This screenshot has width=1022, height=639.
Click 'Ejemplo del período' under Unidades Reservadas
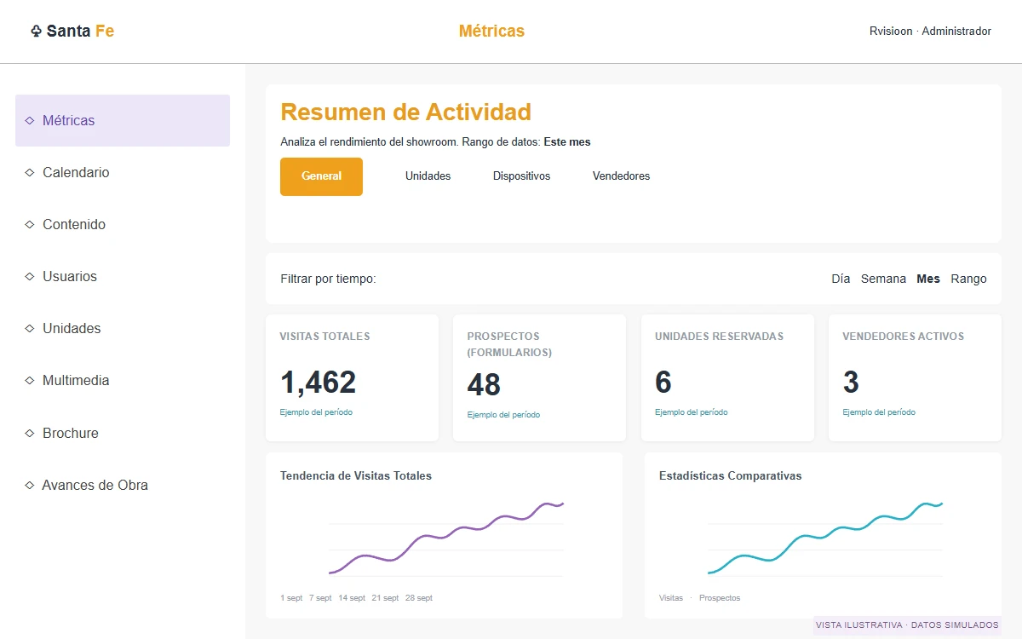click(691, 412)
